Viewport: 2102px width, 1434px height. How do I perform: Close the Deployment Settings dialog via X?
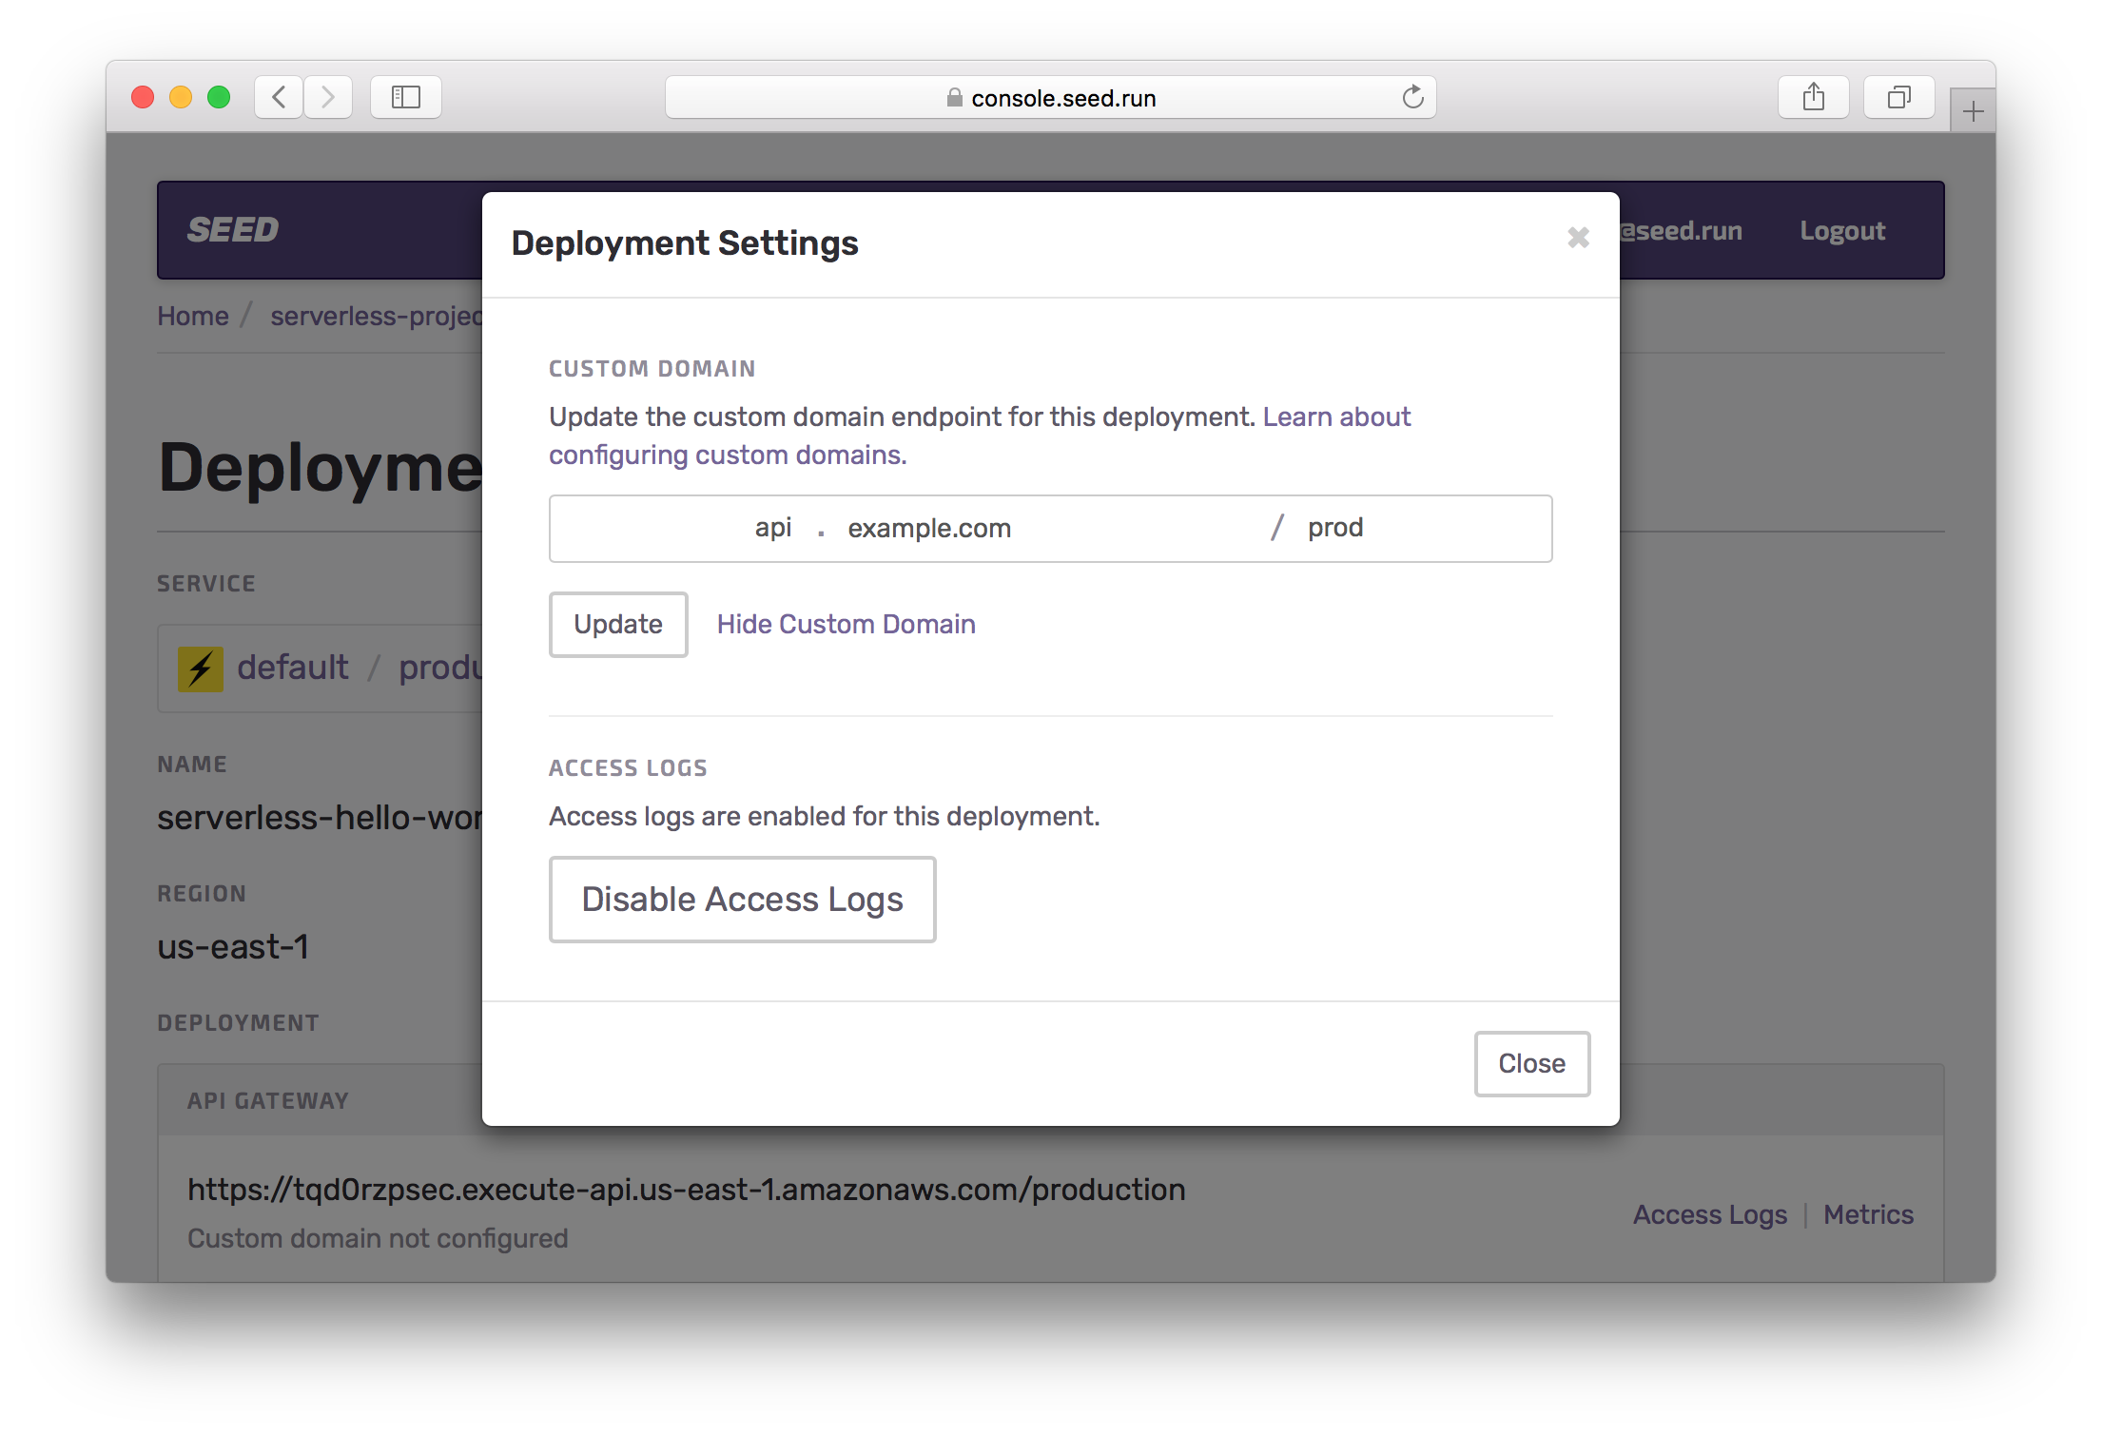click(x=1578, y=238)
